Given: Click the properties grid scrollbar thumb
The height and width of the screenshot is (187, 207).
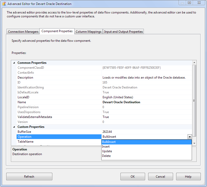Looking at the screenshot, I should tap(194, 101).
